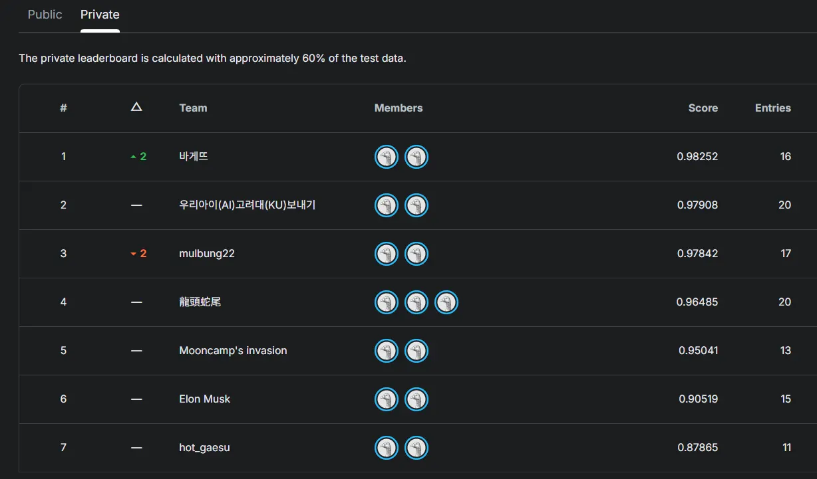Click first avatar of Mooncamp's invasion team
Viewport: 817px width, 479px height.
coord(387,351)
